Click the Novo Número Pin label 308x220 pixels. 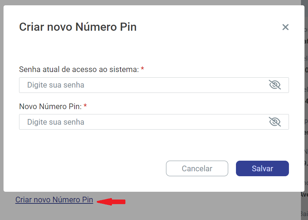click(x=51, y=106)
